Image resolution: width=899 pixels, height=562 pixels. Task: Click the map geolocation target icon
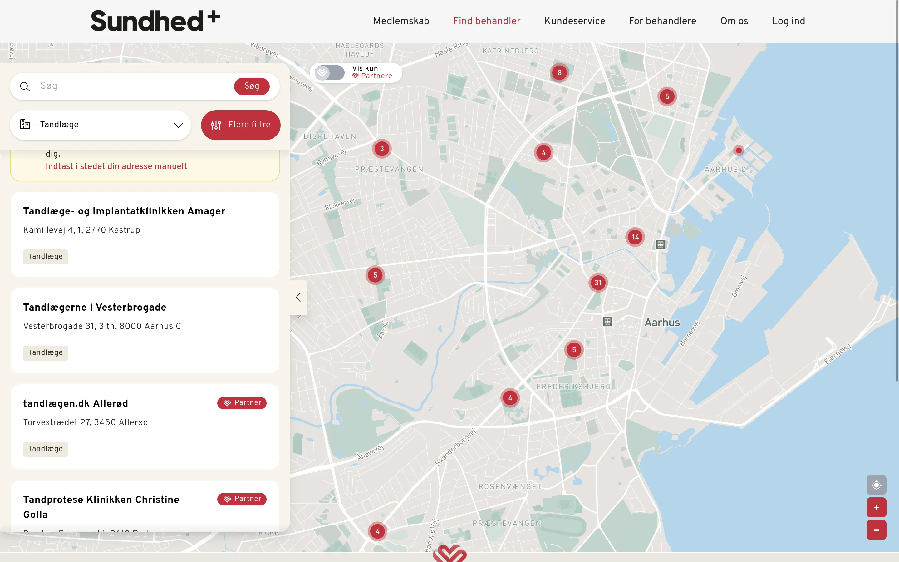tap(876, 485)
